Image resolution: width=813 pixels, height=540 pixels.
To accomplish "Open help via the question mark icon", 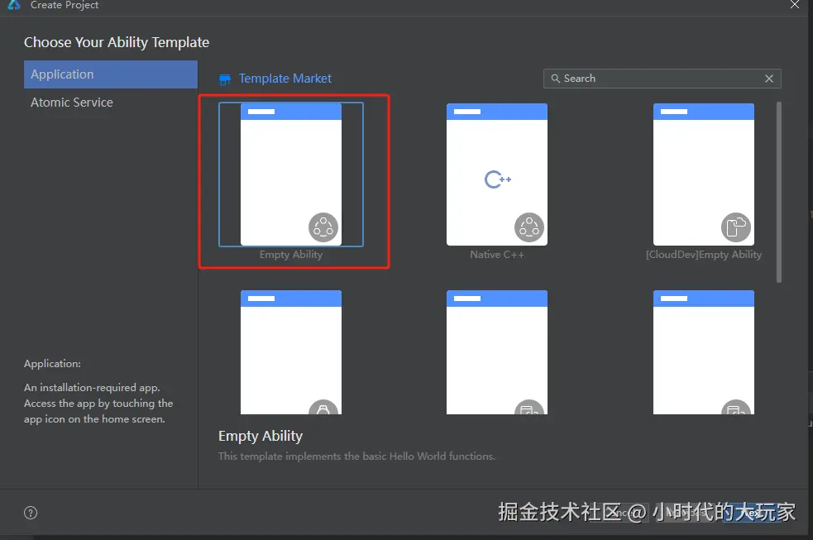I will (30, 513).
